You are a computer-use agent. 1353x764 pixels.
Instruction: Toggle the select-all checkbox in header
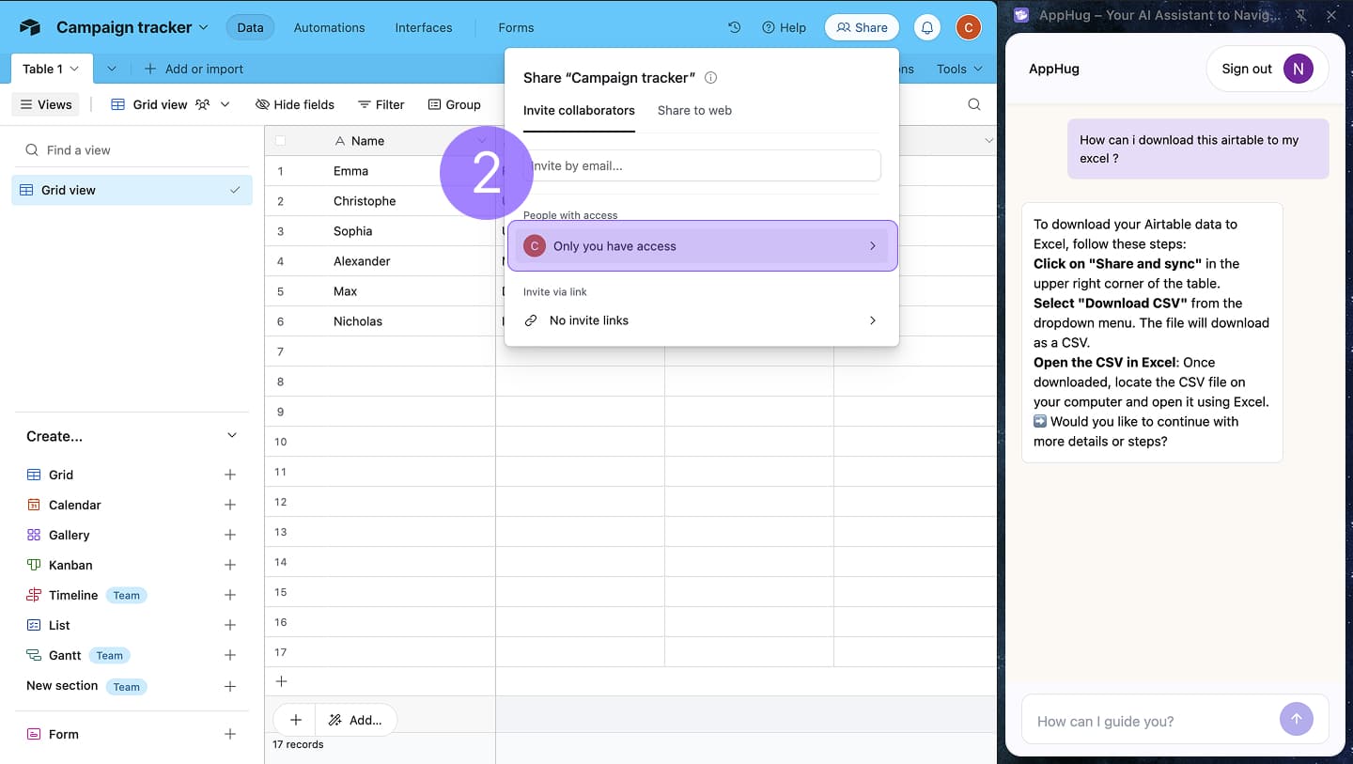[x=280, y=141]
